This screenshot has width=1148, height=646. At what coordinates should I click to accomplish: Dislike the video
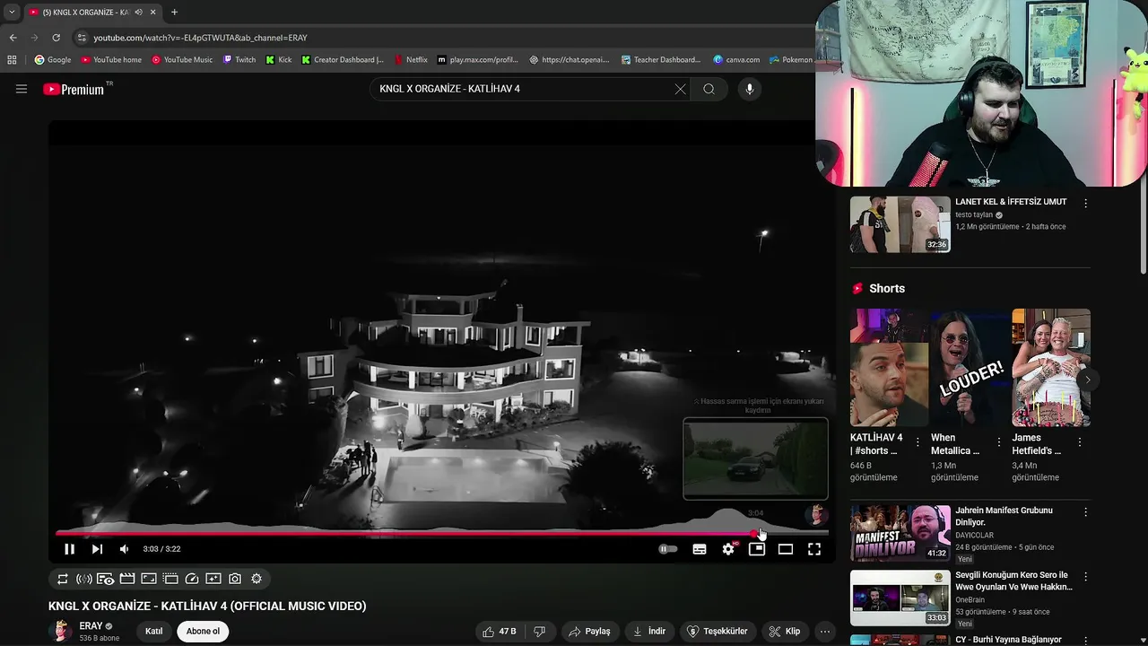point(539,632)
